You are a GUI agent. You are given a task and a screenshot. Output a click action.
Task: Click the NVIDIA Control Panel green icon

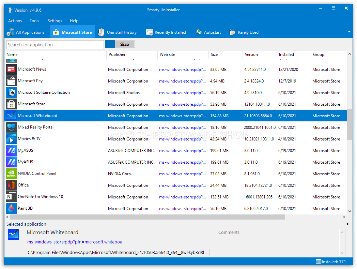[11, 174]
